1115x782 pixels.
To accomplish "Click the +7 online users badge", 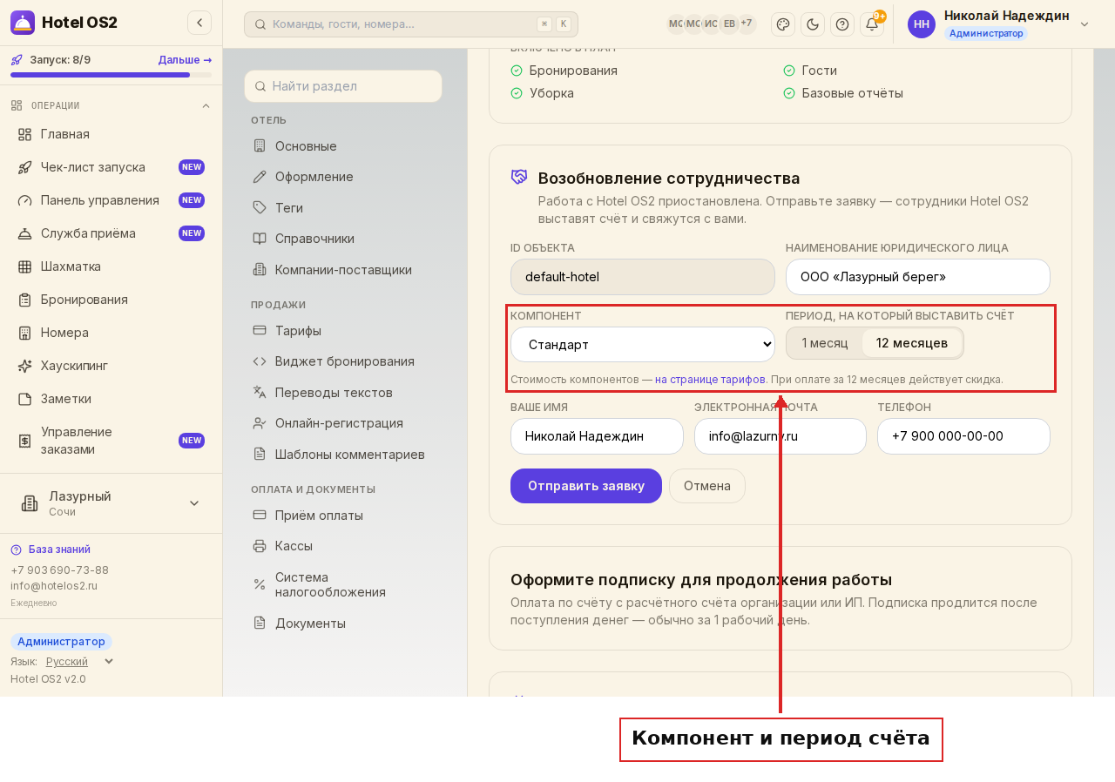I will tap(747, 24).
